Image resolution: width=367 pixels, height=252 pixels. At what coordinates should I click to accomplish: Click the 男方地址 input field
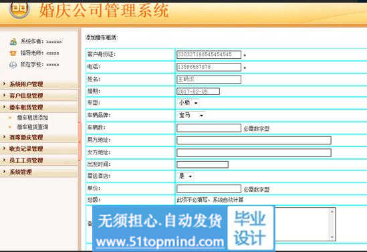[x=254, y=140]
